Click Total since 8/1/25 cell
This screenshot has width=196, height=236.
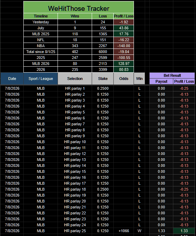[40, 52]
